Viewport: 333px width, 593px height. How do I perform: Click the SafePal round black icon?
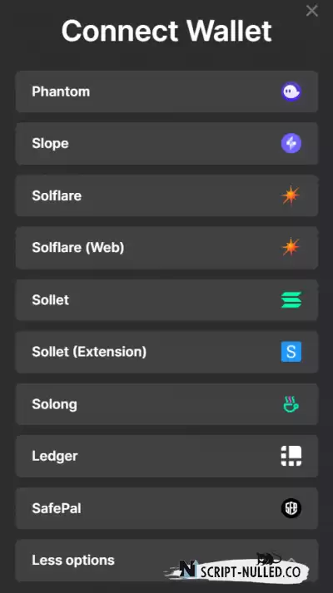coord(291,508)
